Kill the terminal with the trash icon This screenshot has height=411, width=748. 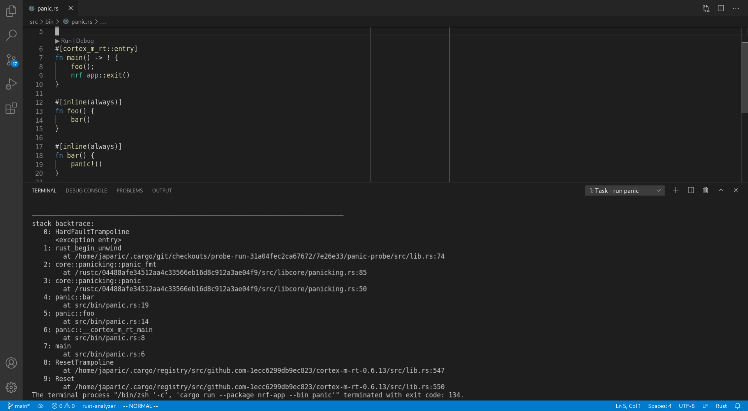[706, 190]
